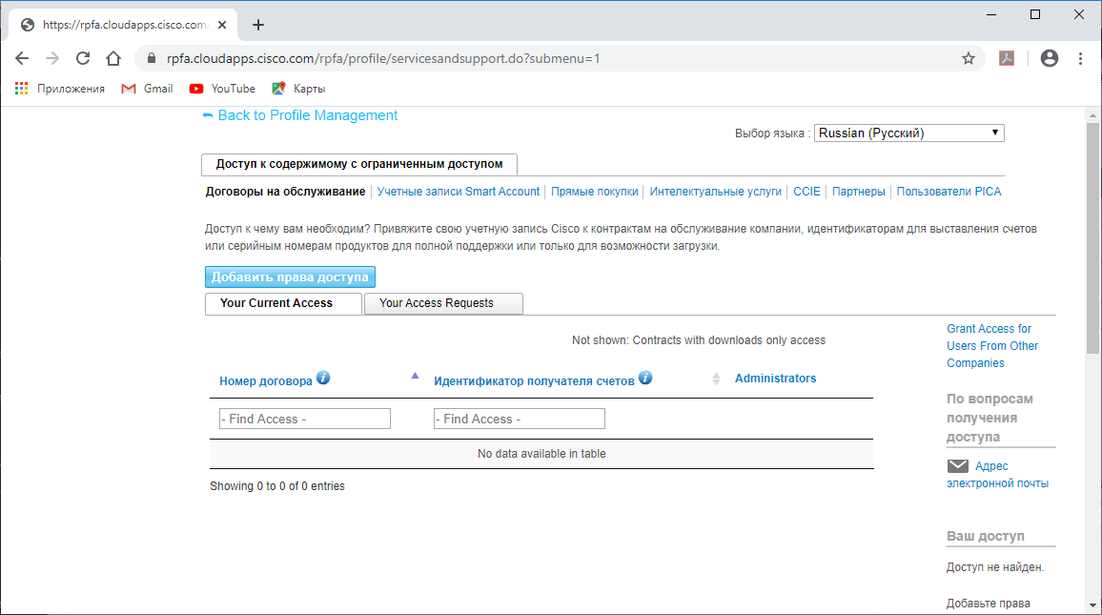
Task: Click the scrollbar down arrow
Action: pyautogui.click(x=1092, y=605)
